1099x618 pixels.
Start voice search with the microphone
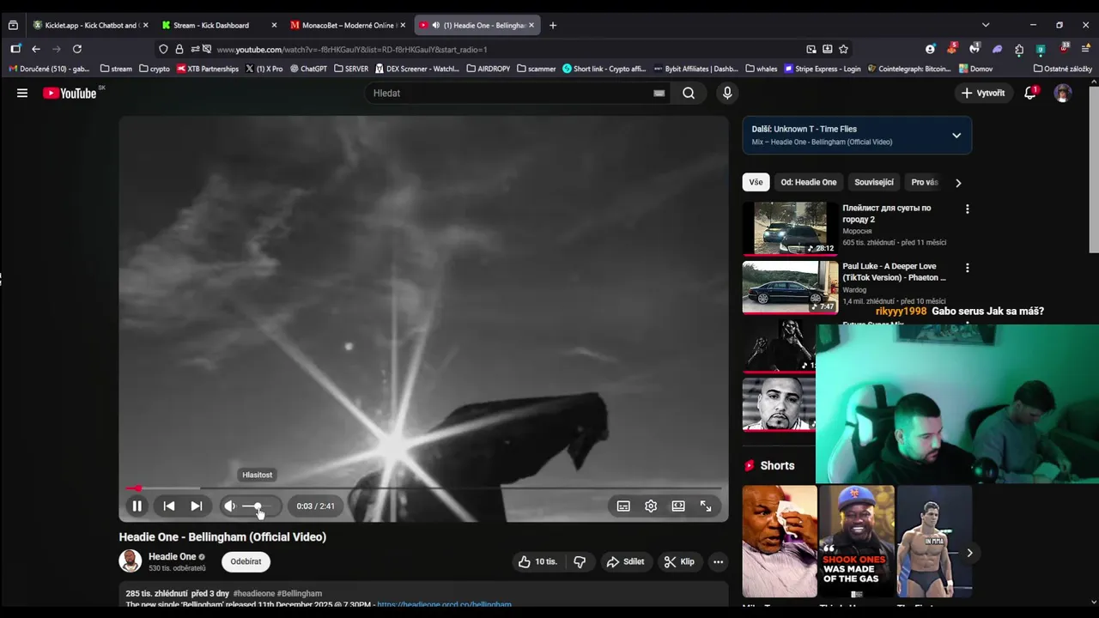click(727, 93)
